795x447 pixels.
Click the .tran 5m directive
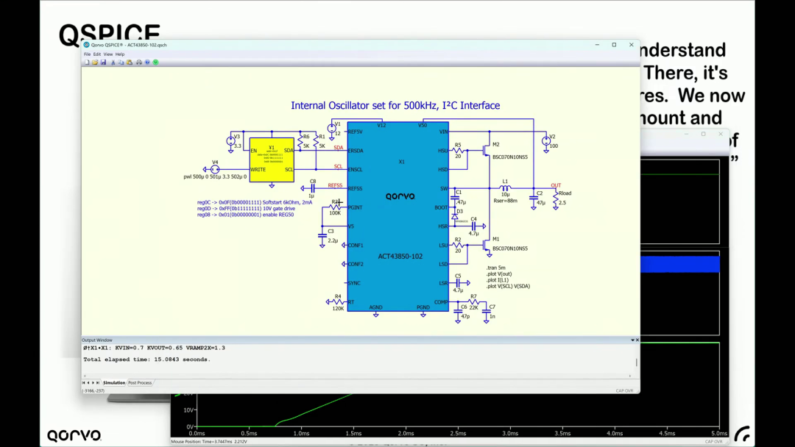[x=496, y=268]
